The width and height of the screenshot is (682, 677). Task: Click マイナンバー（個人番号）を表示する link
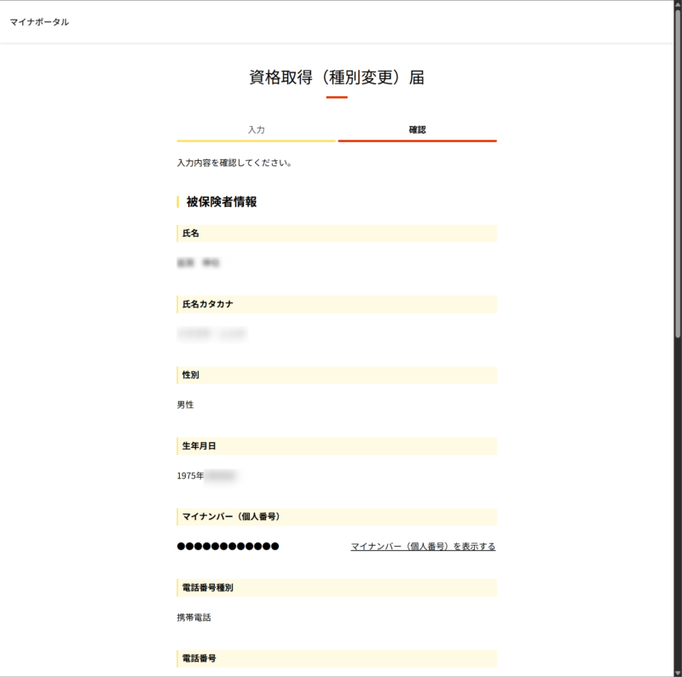423,547
